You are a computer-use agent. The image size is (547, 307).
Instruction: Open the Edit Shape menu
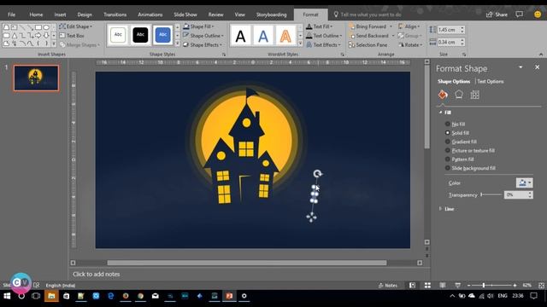(76, 26)
